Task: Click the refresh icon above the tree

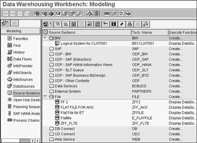Action: [x=46, y=24]
